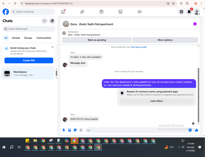Open the taskbar volume control
The width and height of the screenshot is (205, 157).
coord(183,147)
